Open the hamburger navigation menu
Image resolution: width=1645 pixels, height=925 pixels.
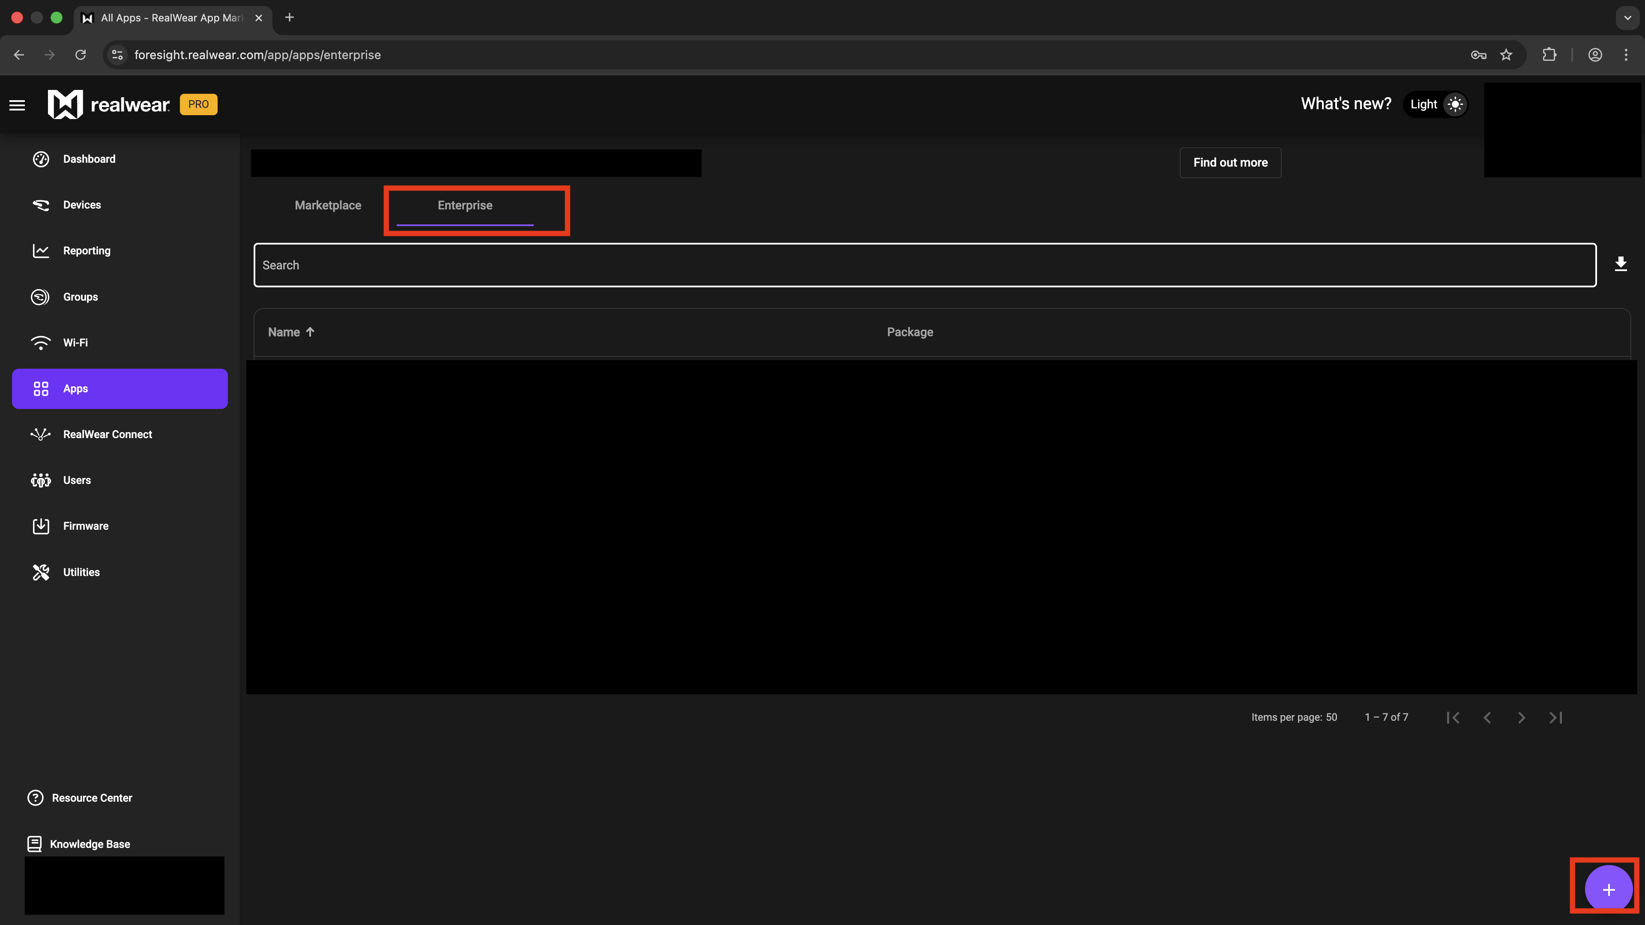17,104
